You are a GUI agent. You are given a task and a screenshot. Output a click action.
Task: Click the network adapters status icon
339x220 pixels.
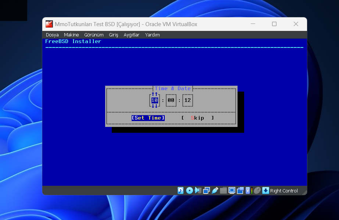click(207, 191)
